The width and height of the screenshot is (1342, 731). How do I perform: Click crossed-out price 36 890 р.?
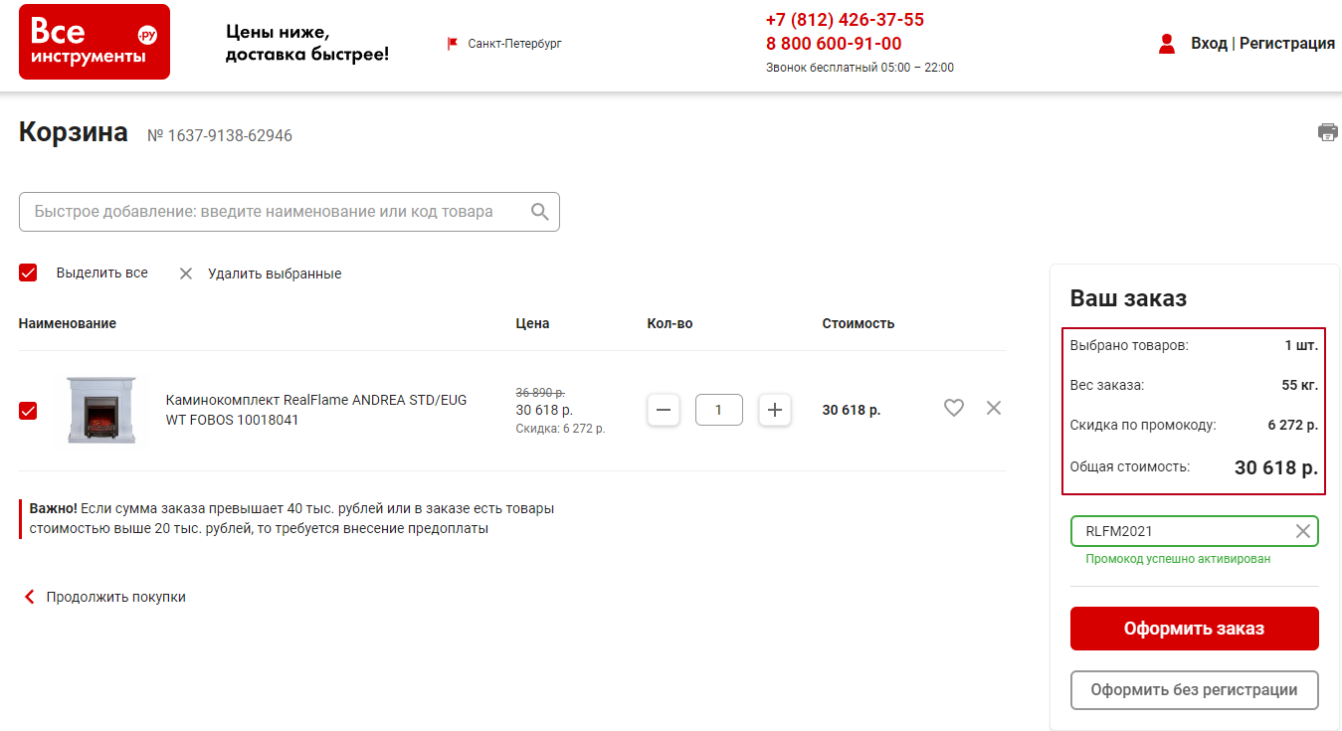click(x=540, y=393)
